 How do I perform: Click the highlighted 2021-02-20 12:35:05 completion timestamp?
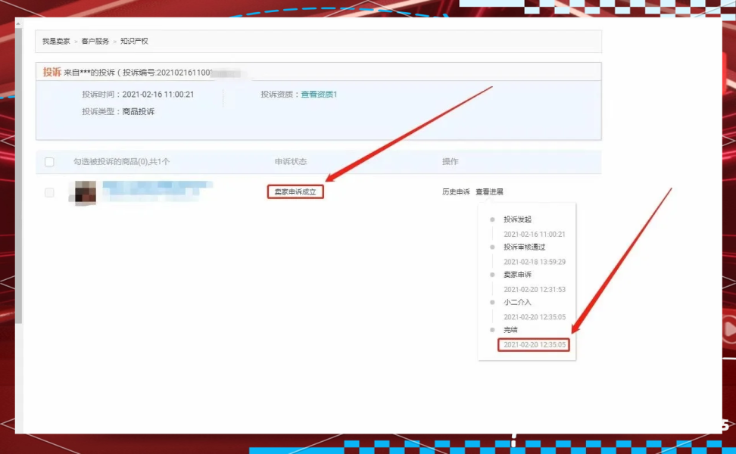click(x=534, y=345)
